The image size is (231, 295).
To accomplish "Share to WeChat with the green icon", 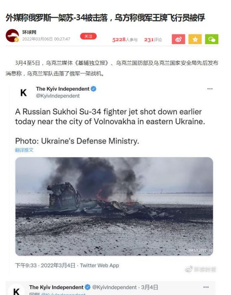I will click(212, 39).
